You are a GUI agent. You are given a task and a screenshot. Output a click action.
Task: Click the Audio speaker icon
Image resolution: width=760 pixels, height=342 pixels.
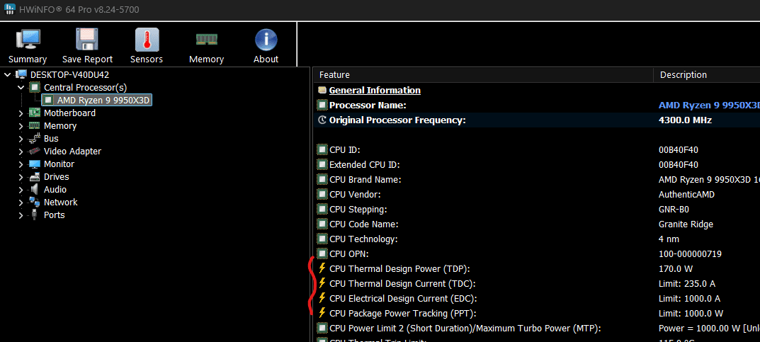point(35,189)
